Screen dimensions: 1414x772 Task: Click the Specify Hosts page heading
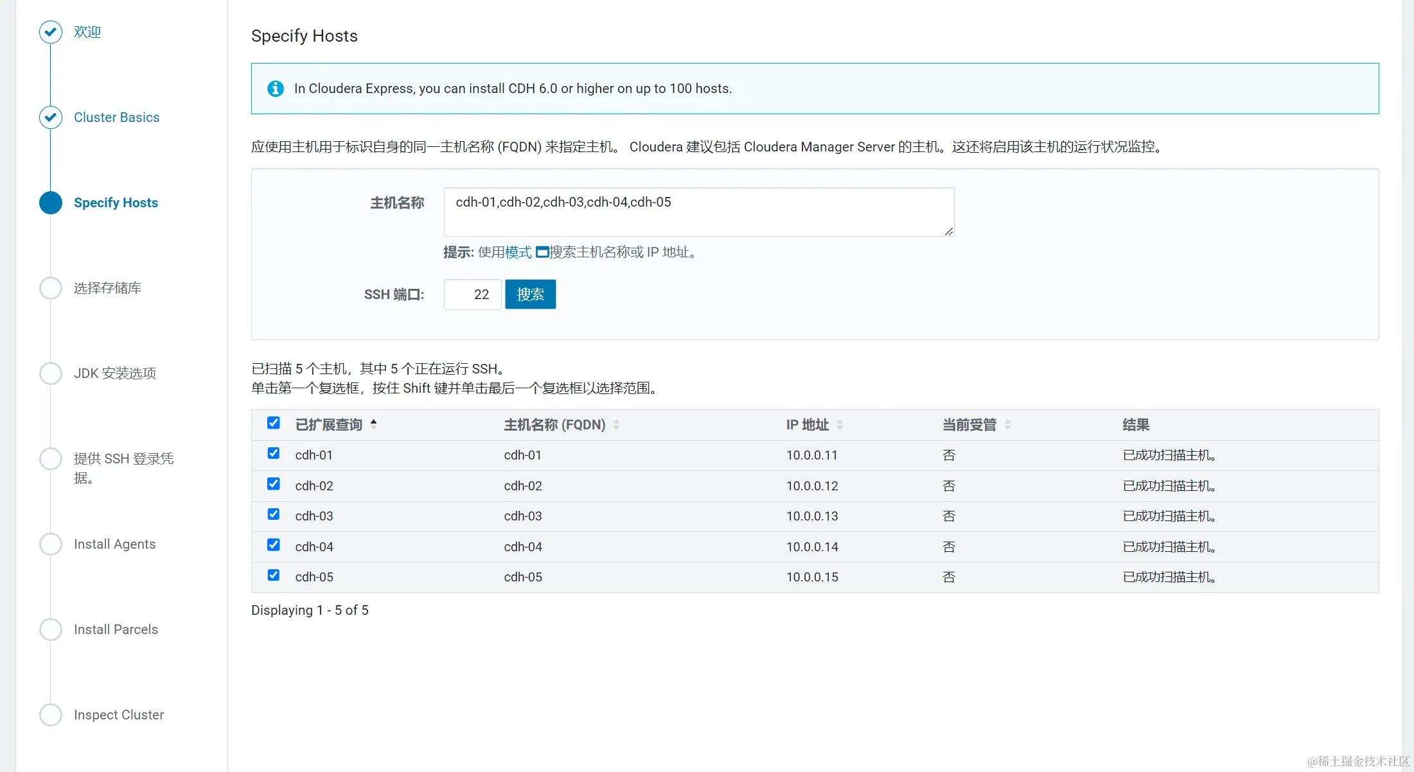(305, 36)
